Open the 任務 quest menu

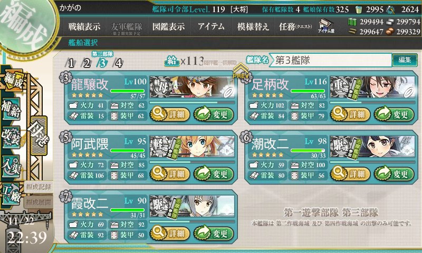point(295,26)
